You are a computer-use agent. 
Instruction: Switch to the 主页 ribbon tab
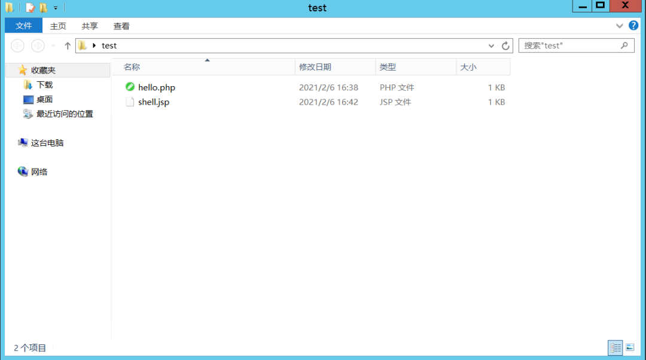[58, 26]
